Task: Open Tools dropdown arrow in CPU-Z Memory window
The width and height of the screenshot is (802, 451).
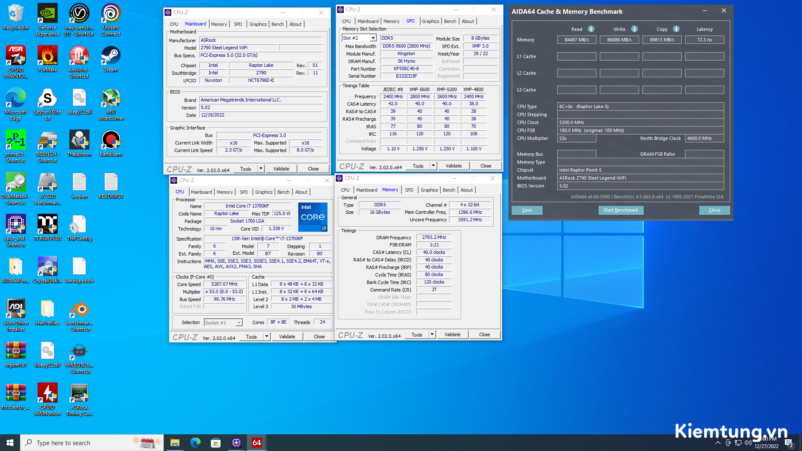Action: 432,334
